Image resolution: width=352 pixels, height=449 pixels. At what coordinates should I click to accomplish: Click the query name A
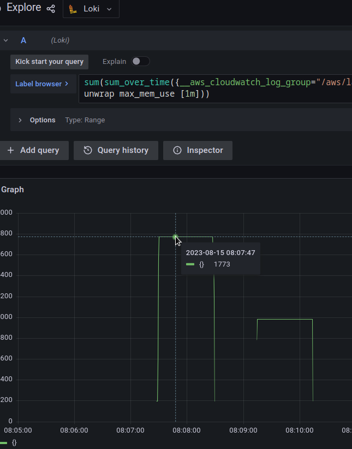click(23, 40)
